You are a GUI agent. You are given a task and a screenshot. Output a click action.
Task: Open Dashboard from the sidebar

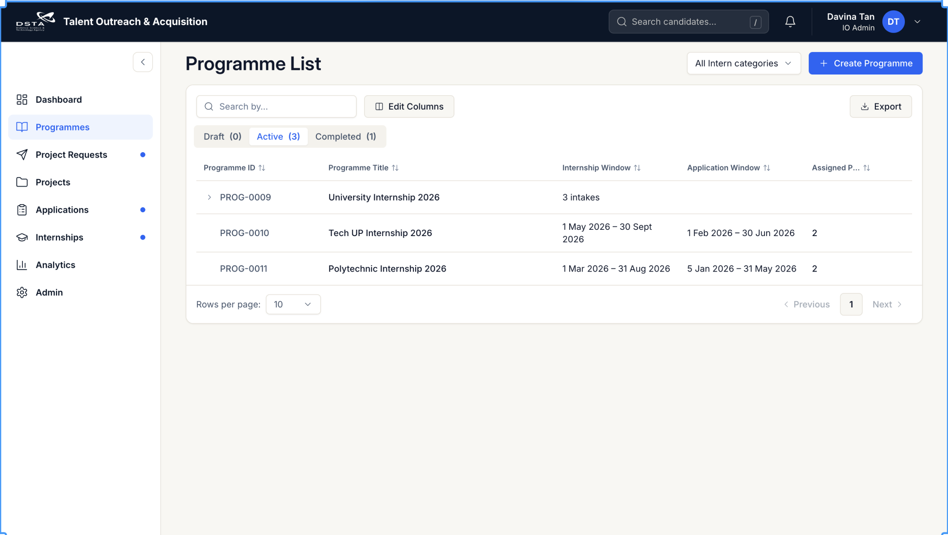click(80, 100)
